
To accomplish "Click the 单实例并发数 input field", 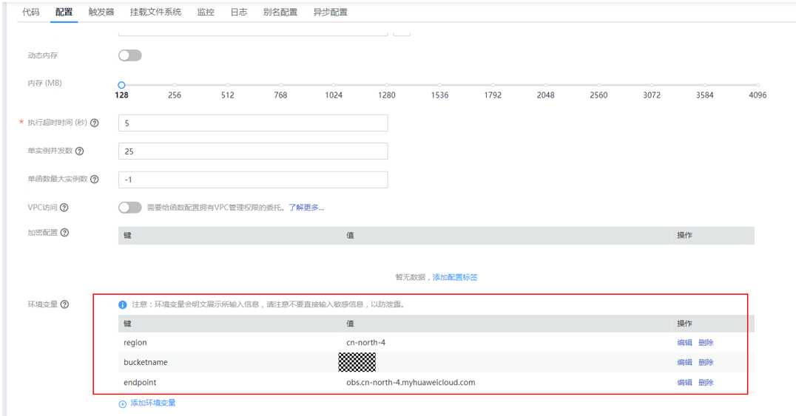I will 253,151.
